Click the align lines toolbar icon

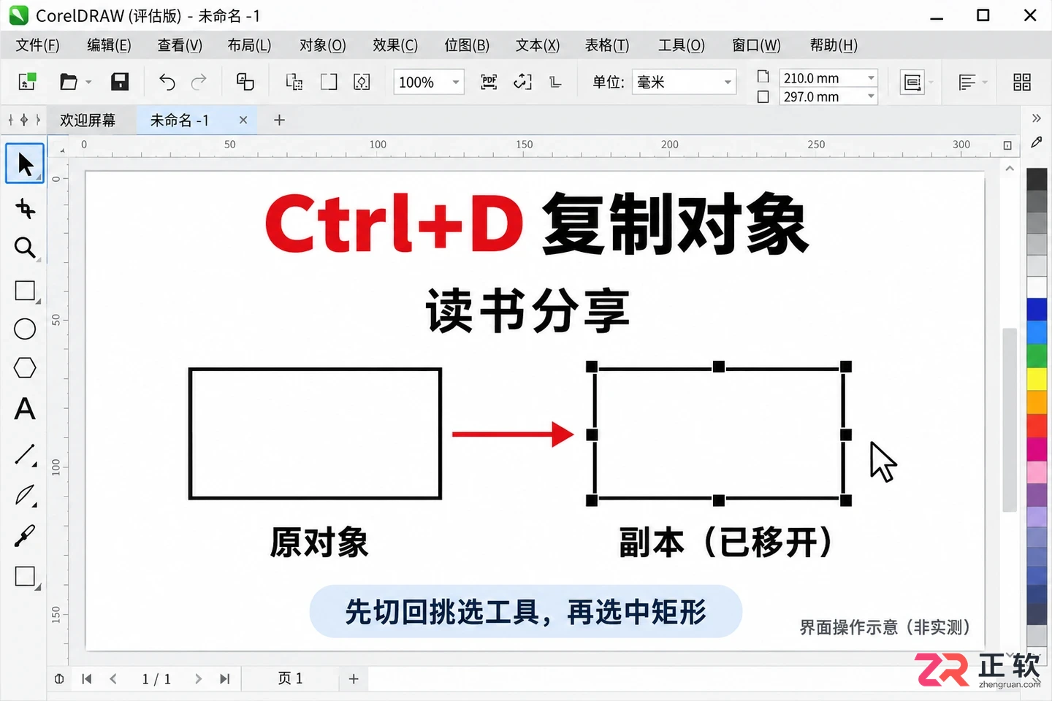click(x=967, y=82)
